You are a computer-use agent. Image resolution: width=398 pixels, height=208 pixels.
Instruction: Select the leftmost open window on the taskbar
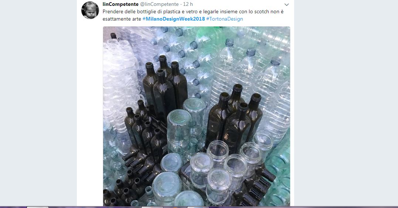coord(38,207)
